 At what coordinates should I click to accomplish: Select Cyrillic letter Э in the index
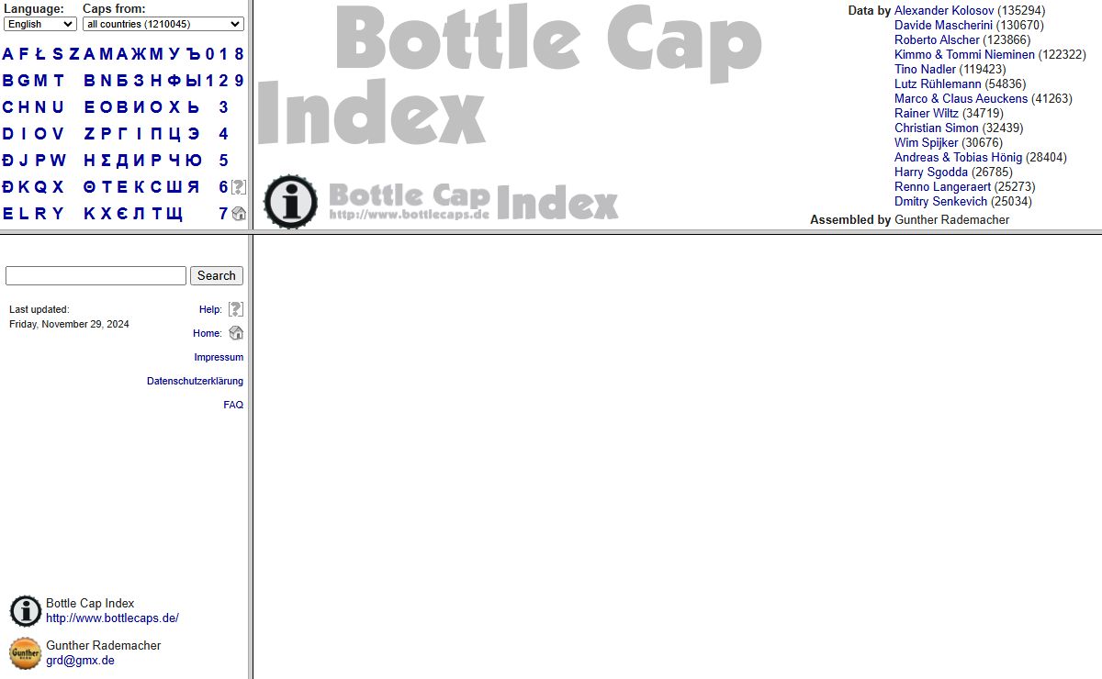[x=193, y=134]
